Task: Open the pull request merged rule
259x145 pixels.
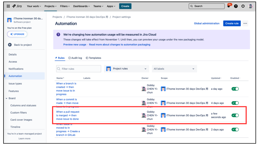Action: point(68,115)
